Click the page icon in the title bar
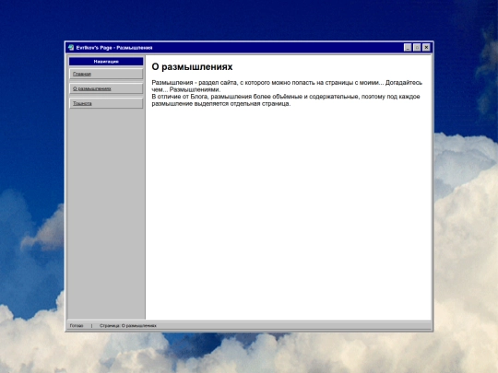 71,48
